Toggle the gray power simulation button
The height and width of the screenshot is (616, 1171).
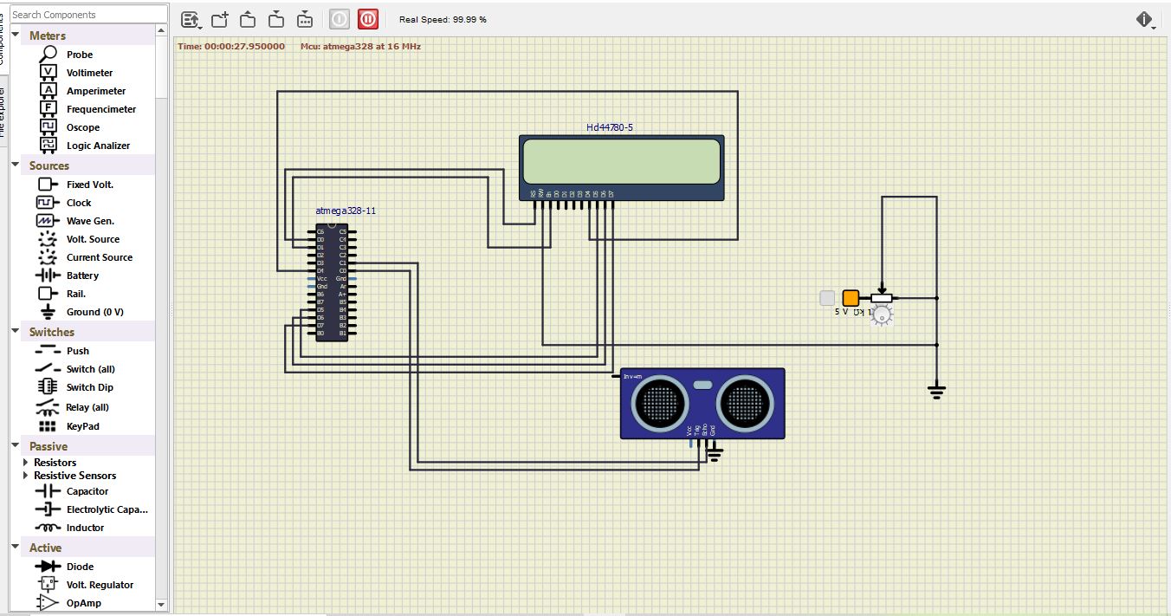[x=339, y=18]
